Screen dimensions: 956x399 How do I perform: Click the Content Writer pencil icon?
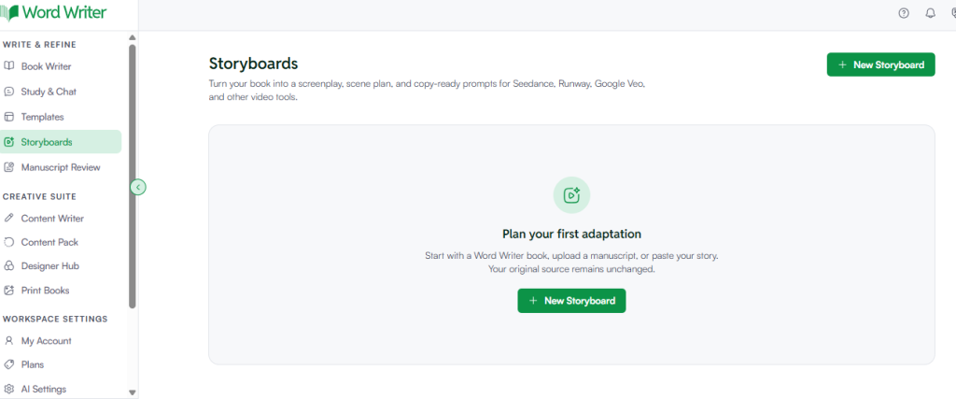pos(8,218)
